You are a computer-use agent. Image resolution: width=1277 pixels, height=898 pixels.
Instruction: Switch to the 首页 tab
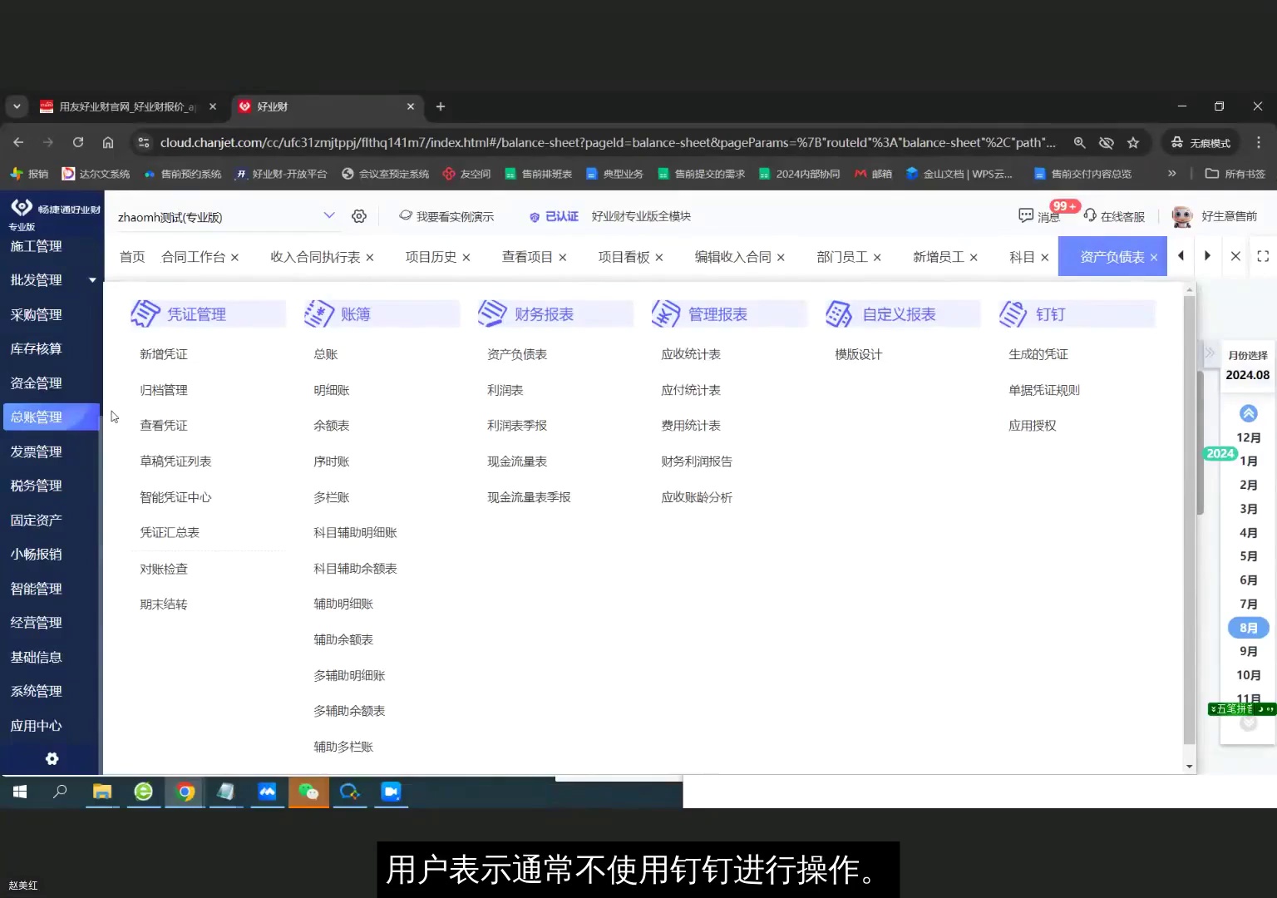131,256
